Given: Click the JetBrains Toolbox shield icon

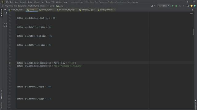Looking at the screenshot, I should pyautogui.click(x=195, y=6).
